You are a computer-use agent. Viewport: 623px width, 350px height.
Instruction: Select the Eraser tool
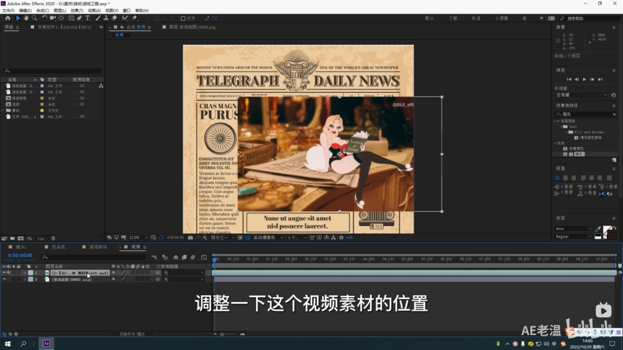coord(115,18)
